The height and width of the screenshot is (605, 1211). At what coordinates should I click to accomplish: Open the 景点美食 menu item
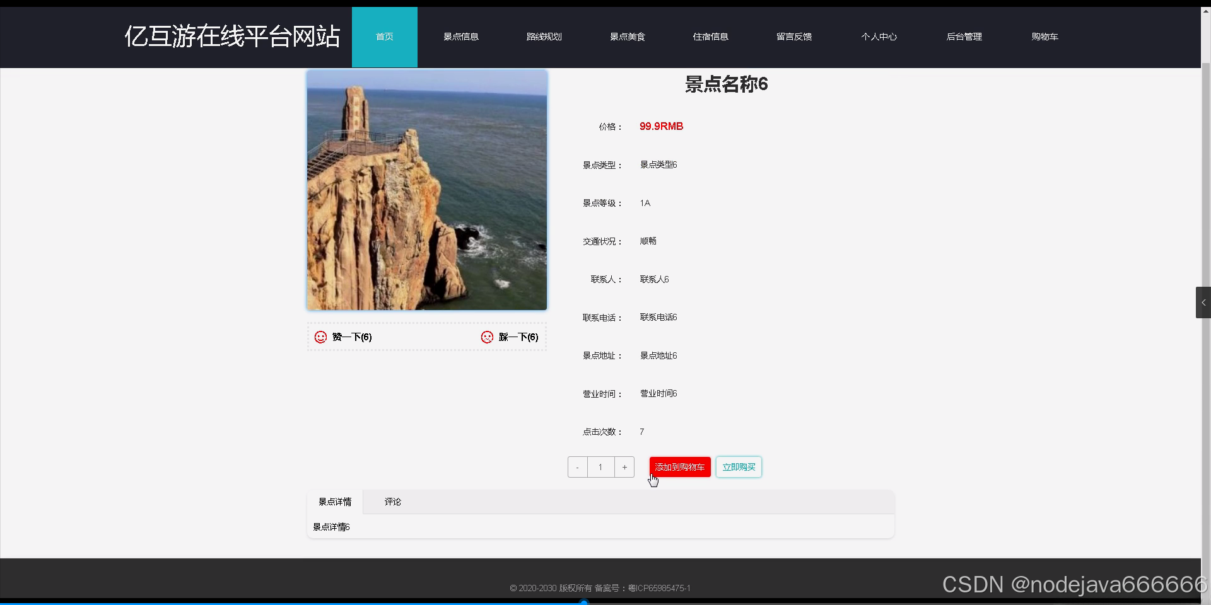click(x=628, y=37)
